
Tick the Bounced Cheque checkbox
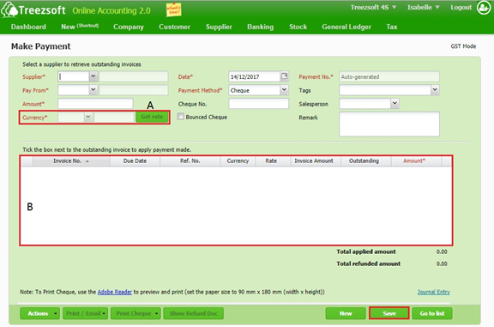pyautogui.click(x=180, y=117)
